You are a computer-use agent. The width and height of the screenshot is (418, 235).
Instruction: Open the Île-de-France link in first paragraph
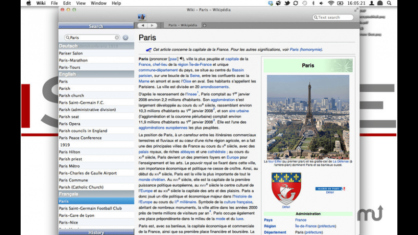(x=200, y=64)
